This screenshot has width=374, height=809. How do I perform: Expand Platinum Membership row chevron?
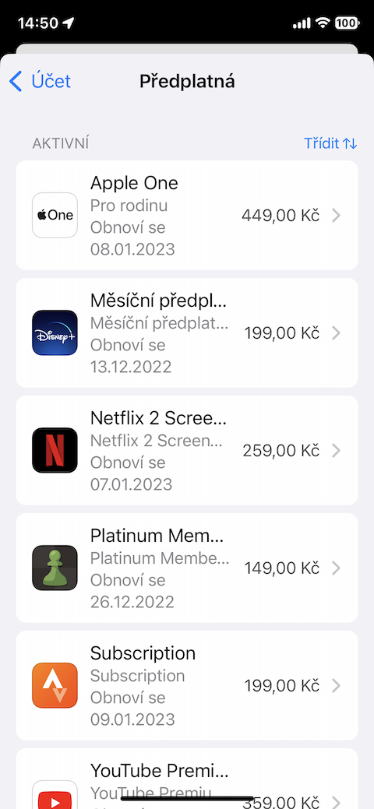click(x=337, y=568)
